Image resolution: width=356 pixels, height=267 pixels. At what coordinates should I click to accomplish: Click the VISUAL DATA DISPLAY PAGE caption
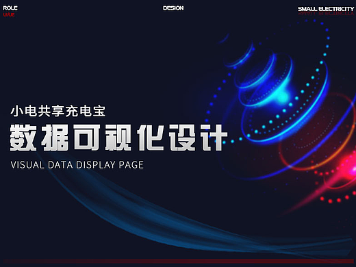(x=77, y=165)
